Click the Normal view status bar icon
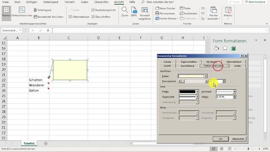This screenshot has height=152, width=270. point(213,149)
